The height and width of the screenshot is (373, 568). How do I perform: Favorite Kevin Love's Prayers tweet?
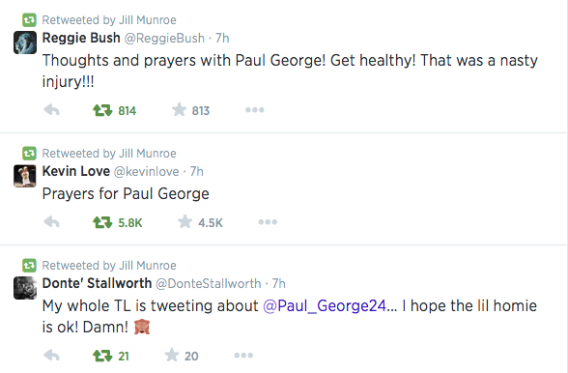(x=185, y=221)
